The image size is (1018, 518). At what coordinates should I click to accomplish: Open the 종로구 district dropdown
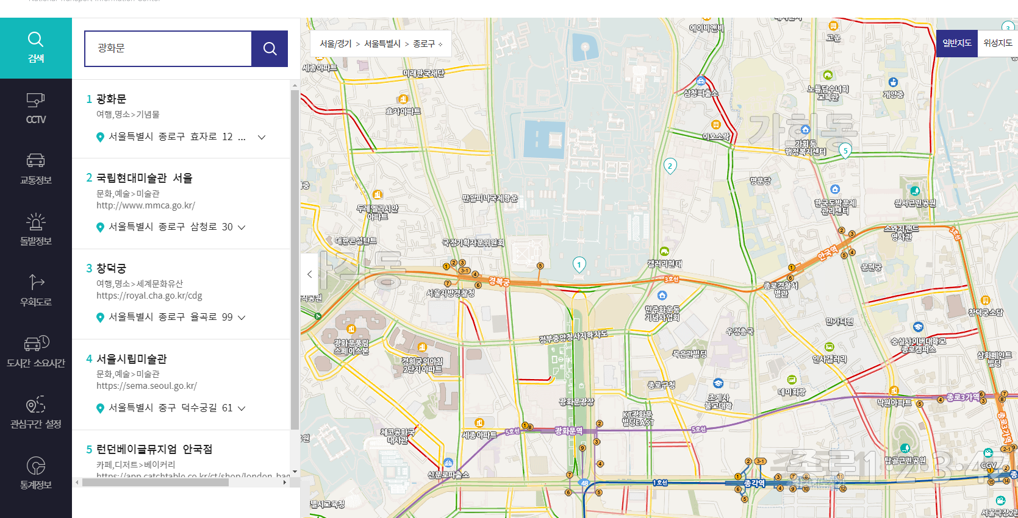pos(428,44)
